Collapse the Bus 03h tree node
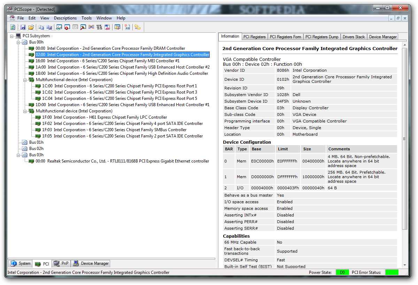Image resolution: width=418 pixels, height=285 pixels. pos(18,155)
